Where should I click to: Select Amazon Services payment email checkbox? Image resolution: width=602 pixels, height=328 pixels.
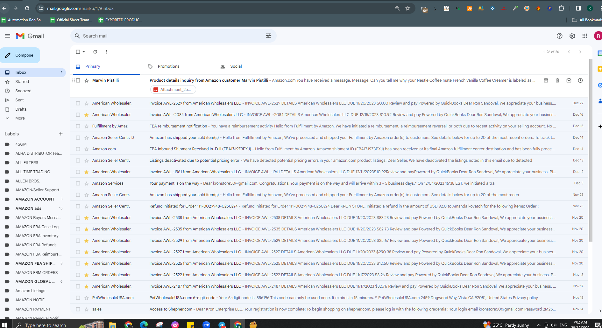78,183
